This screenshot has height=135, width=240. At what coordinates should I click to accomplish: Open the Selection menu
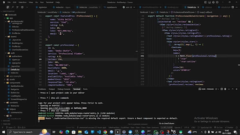tap(22, 2)
